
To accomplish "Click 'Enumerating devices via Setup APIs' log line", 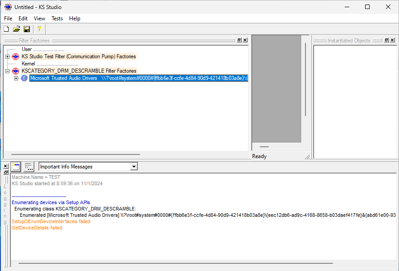I will [51, 202].
